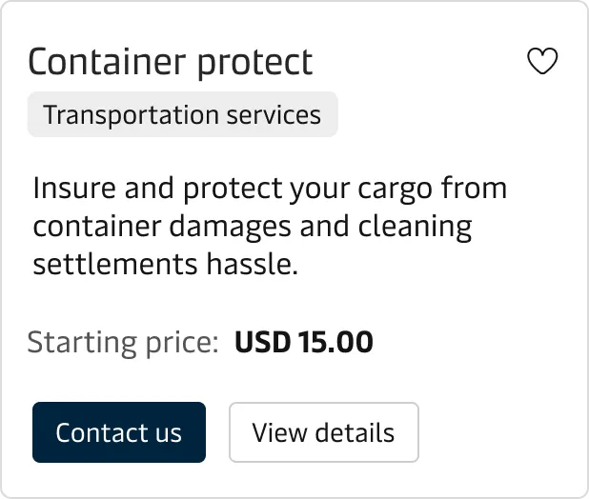Click the cargo insurance description text
This screenshot has height=499, width=589.
tap(270, 227)
